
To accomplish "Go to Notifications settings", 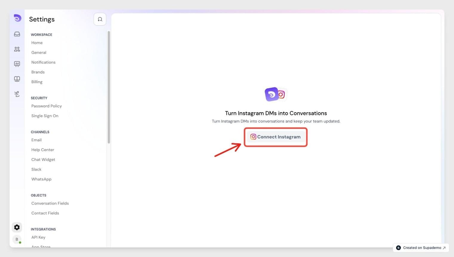I will [43, 62].
